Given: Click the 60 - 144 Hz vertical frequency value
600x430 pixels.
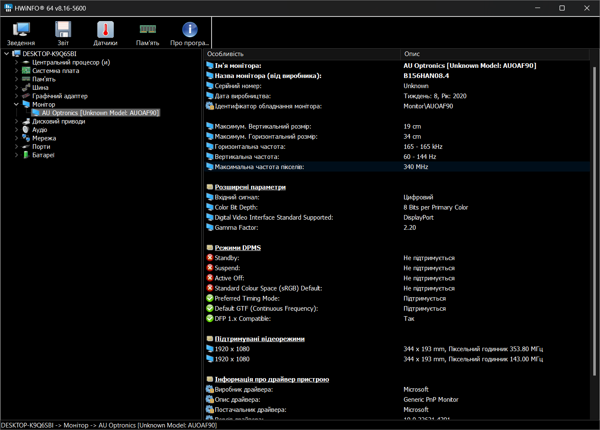Looking at the screenshot, I should click(420, 157).
